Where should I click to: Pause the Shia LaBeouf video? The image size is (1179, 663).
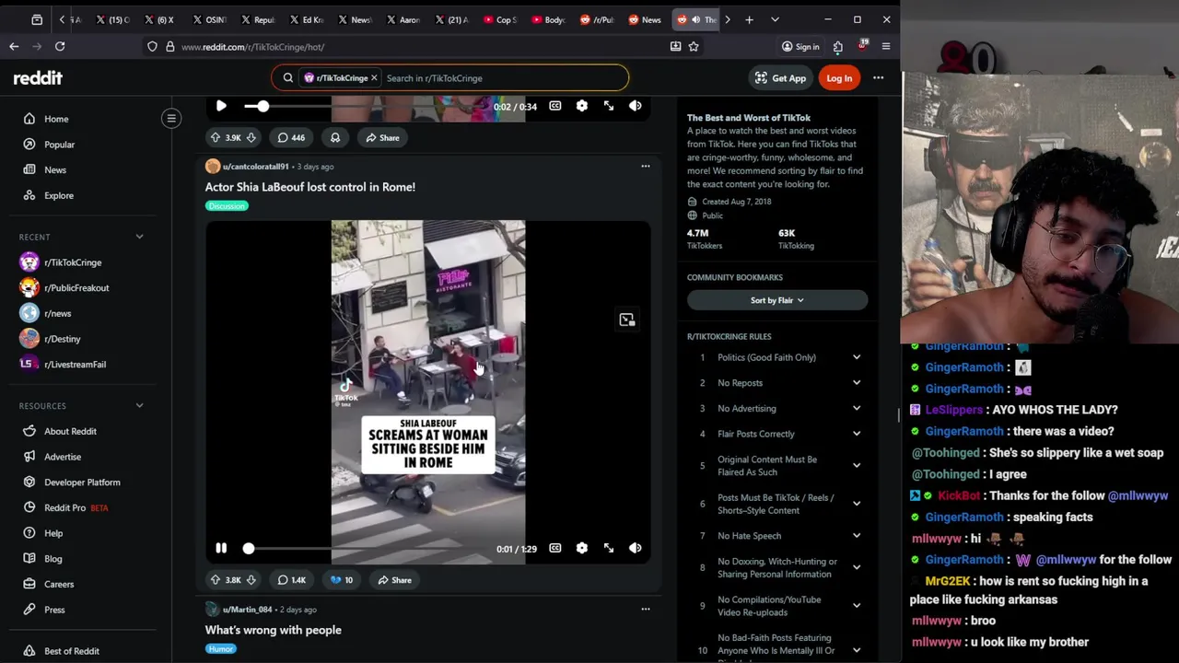(221, 548)
